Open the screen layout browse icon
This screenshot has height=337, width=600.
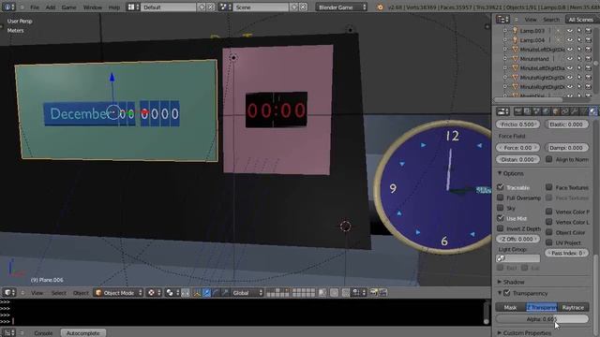click(x=133, y=7)
